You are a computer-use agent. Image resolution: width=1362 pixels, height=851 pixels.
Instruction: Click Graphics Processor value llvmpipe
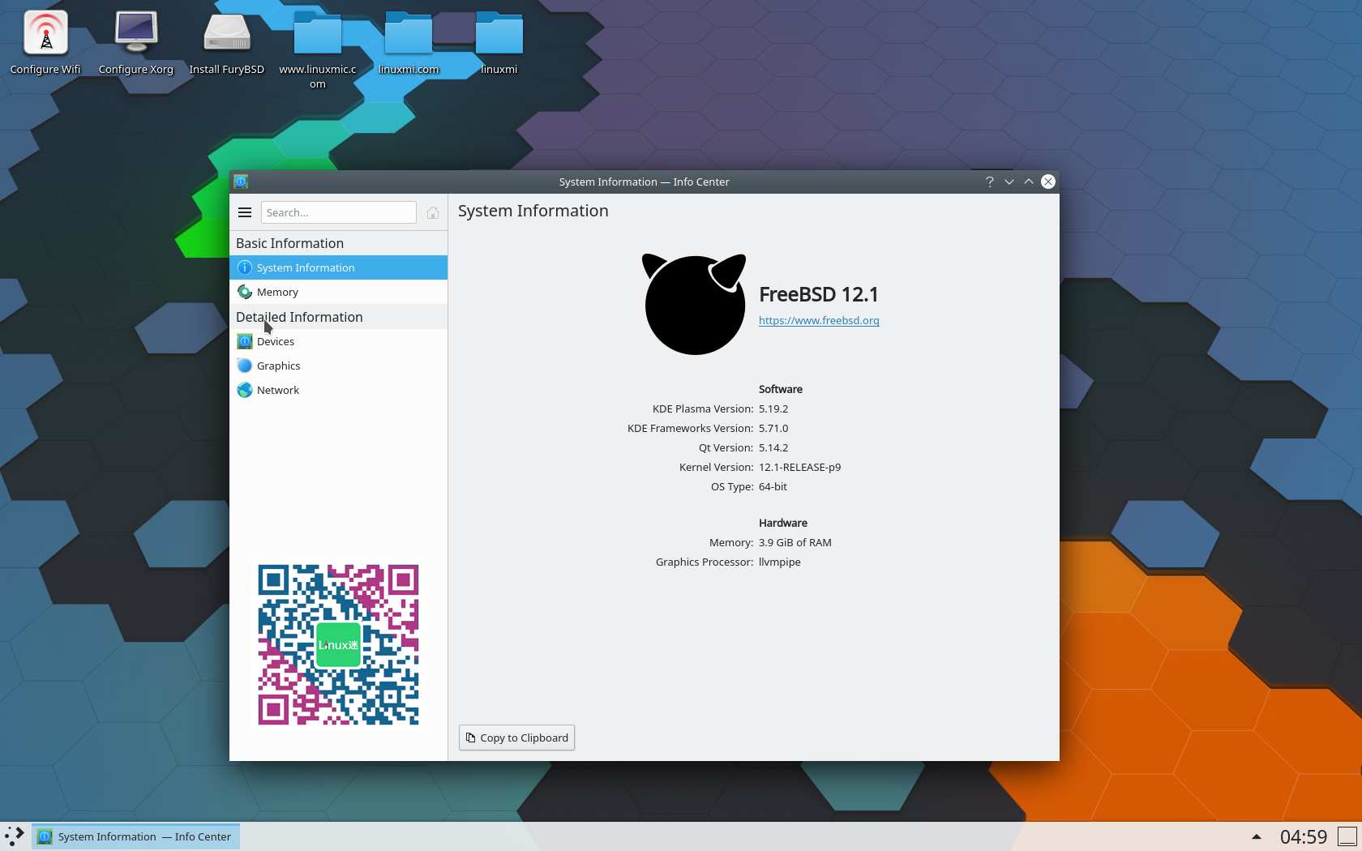coord(780,562)
